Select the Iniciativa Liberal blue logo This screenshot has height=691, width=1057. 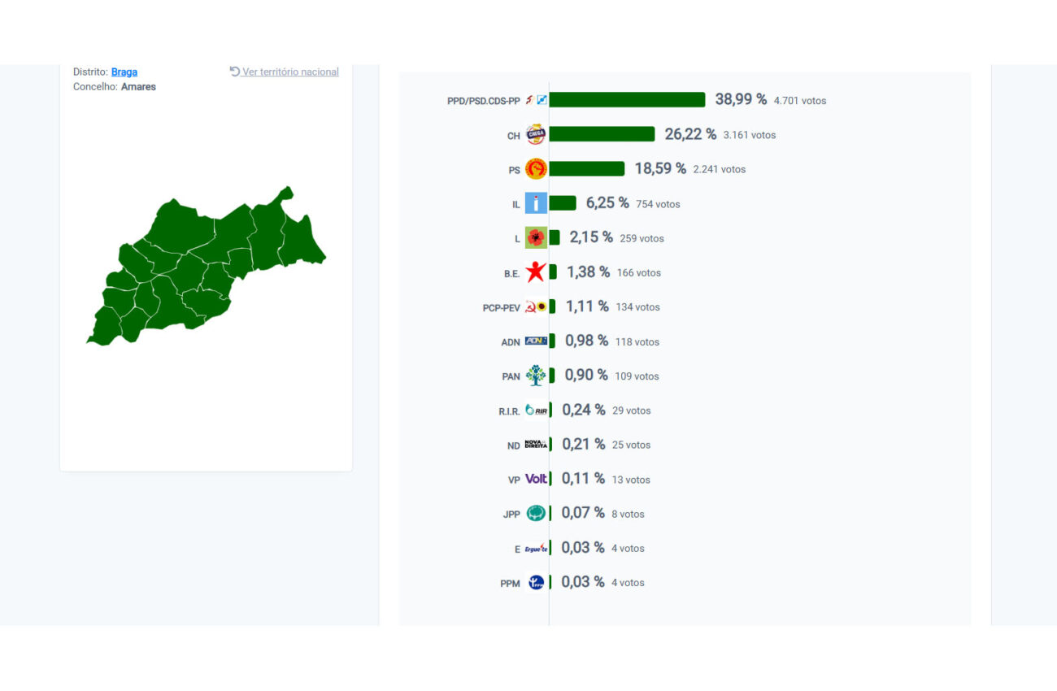tap(536, 203)
